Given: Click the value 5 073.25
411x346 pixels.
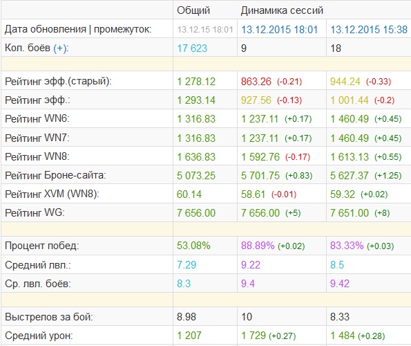Looking at the screenshot, I should pos(196,176).
